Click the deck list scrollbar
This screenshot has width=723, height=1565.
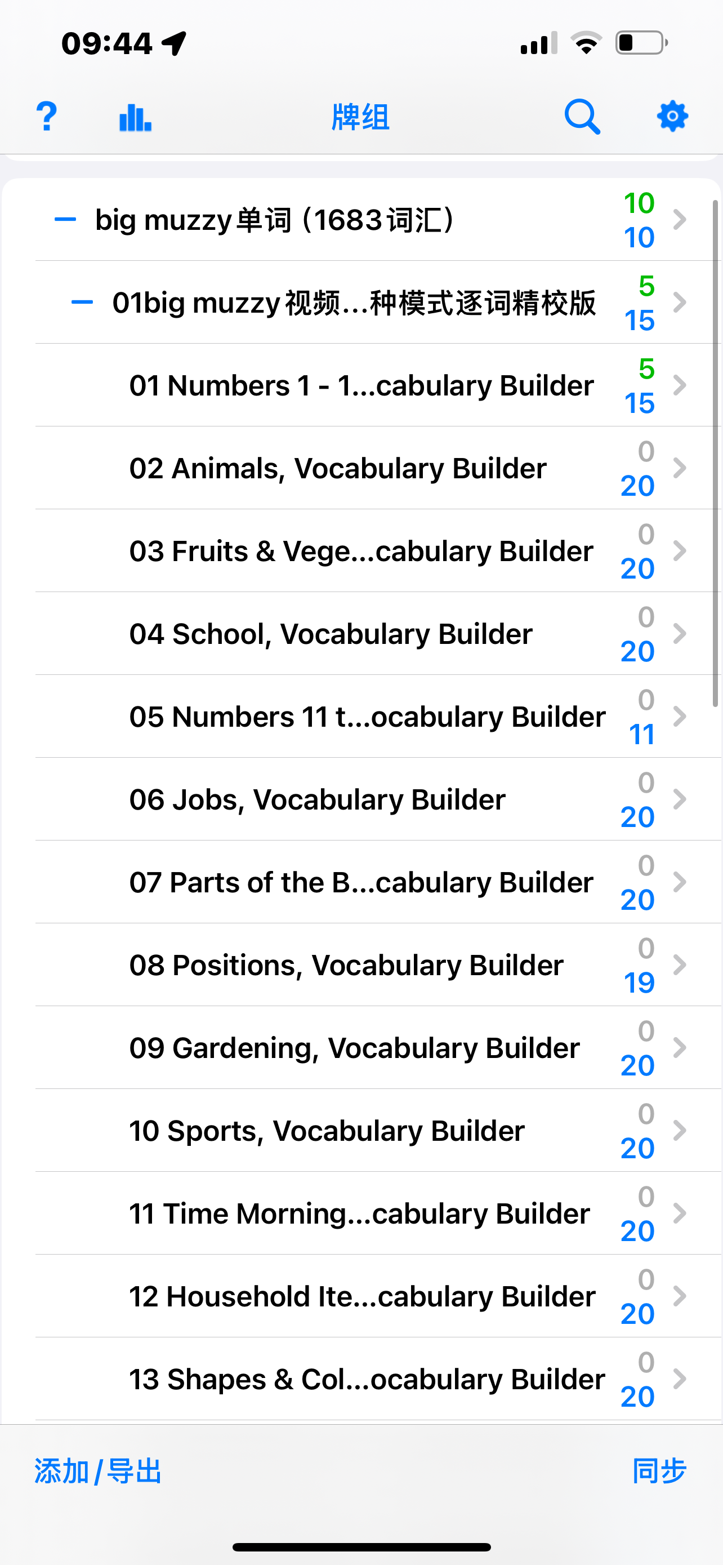[x=716, y=452]
